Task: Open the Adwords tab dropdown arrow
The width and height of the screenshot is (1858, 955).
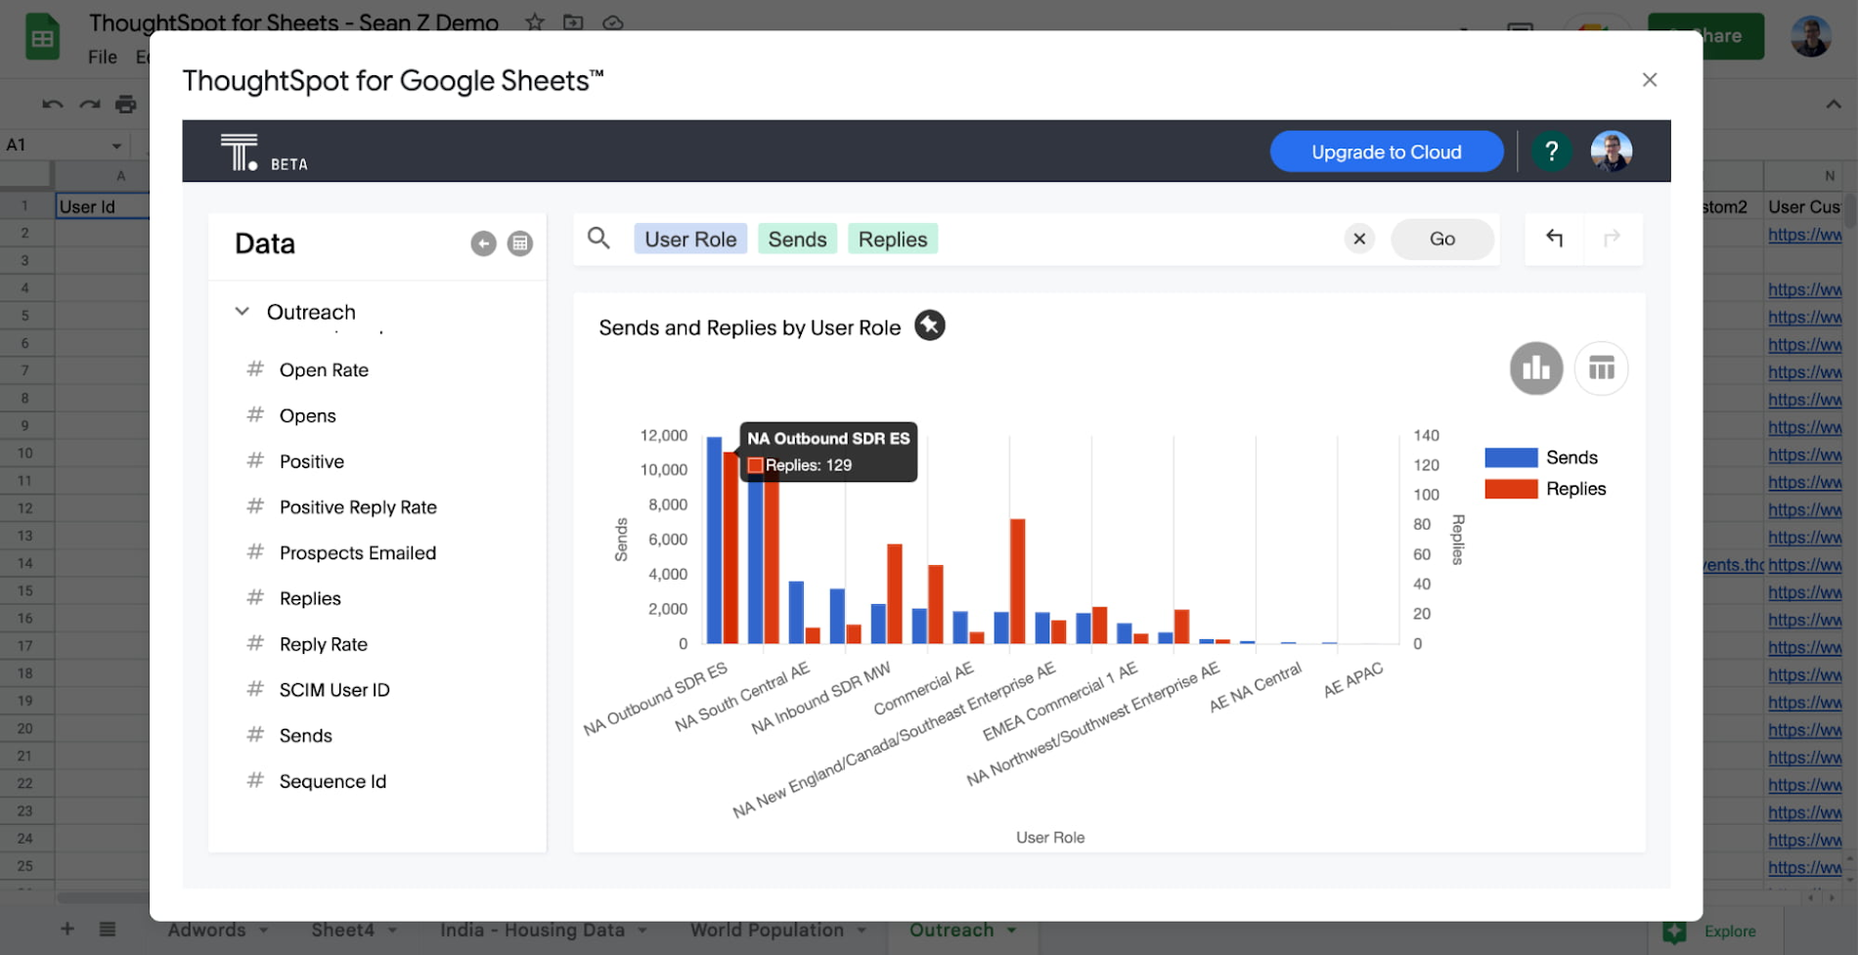Action: (264, 931)
